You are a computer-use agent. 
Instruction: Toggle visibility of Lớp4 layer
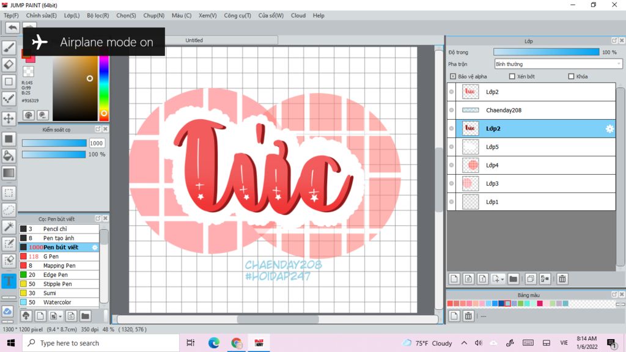452,165
